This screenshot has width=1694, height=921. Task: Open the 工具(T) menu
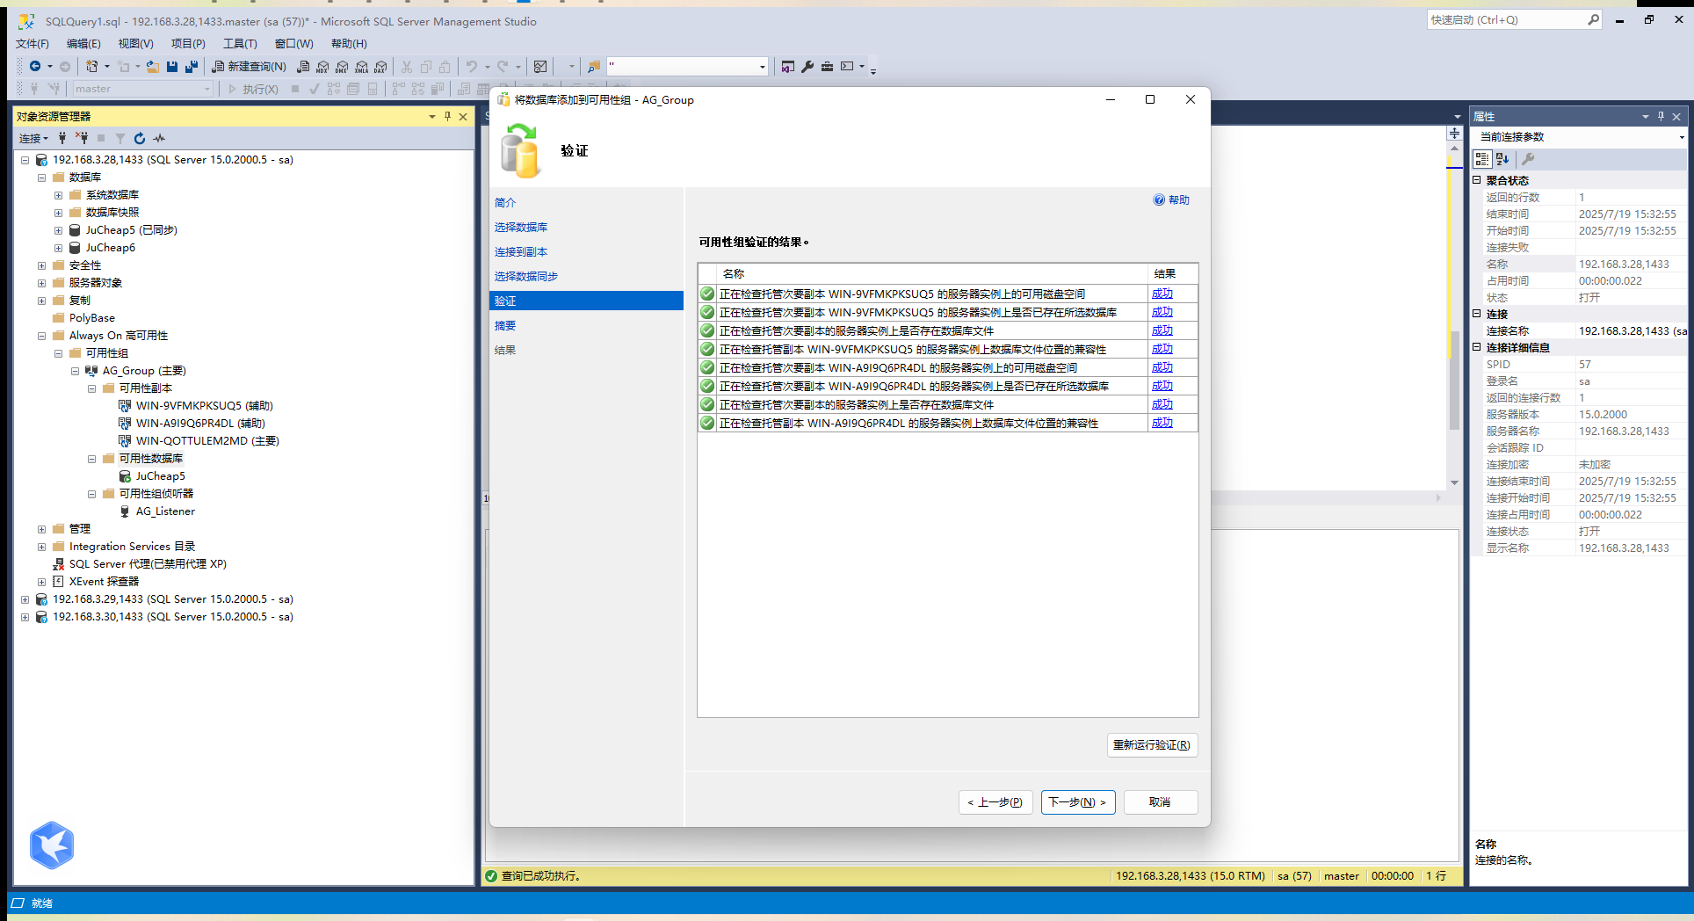tap(240, 43)
